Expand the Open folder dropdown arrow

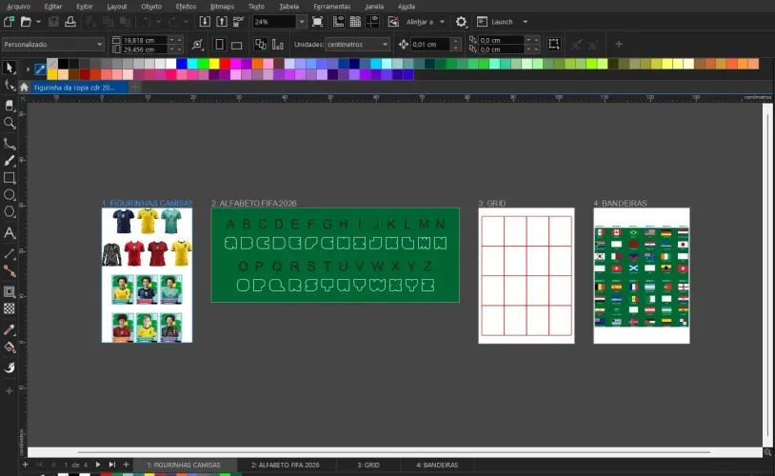coord(38,22)
